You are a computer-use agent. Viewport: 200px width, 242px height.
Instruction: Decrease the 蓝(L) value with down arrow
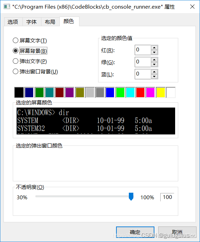[154, 77]
